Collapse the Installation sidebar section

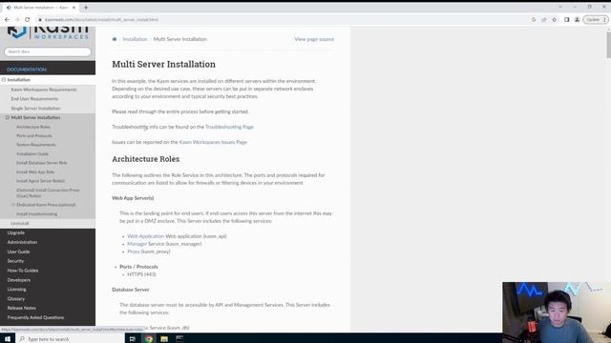4,80
